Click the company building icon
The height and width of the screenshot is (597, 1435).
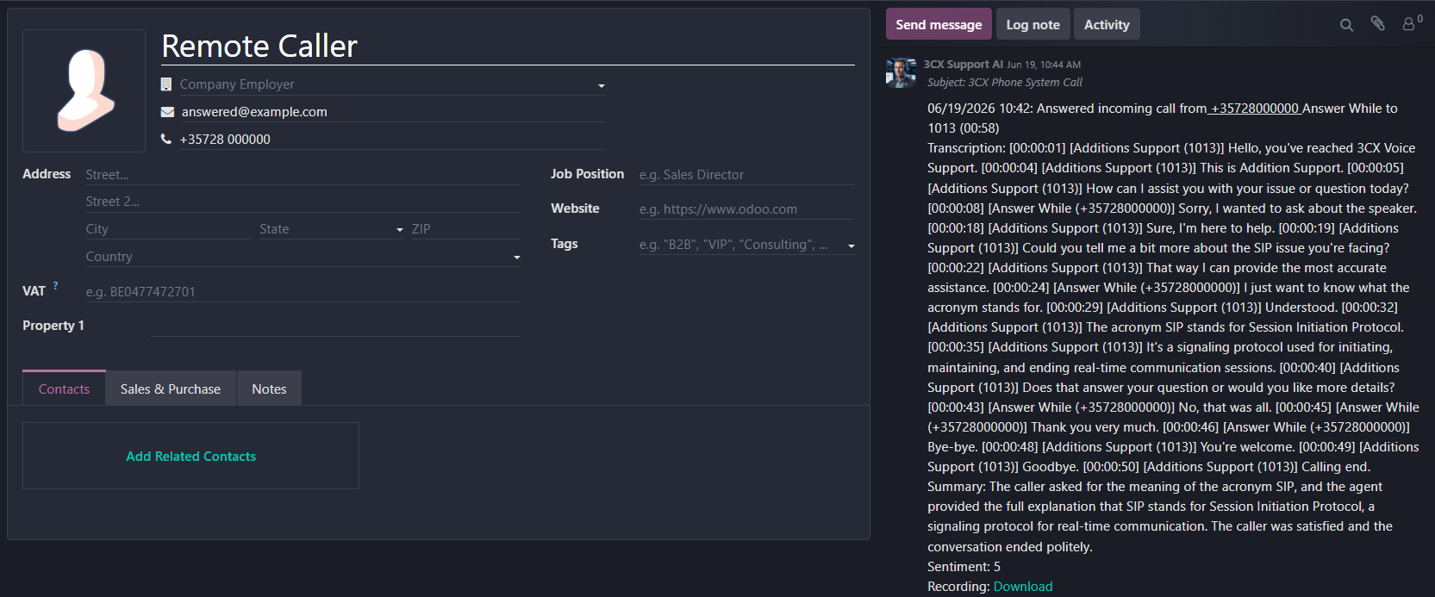pyautogui.click(x=166, y=84)
